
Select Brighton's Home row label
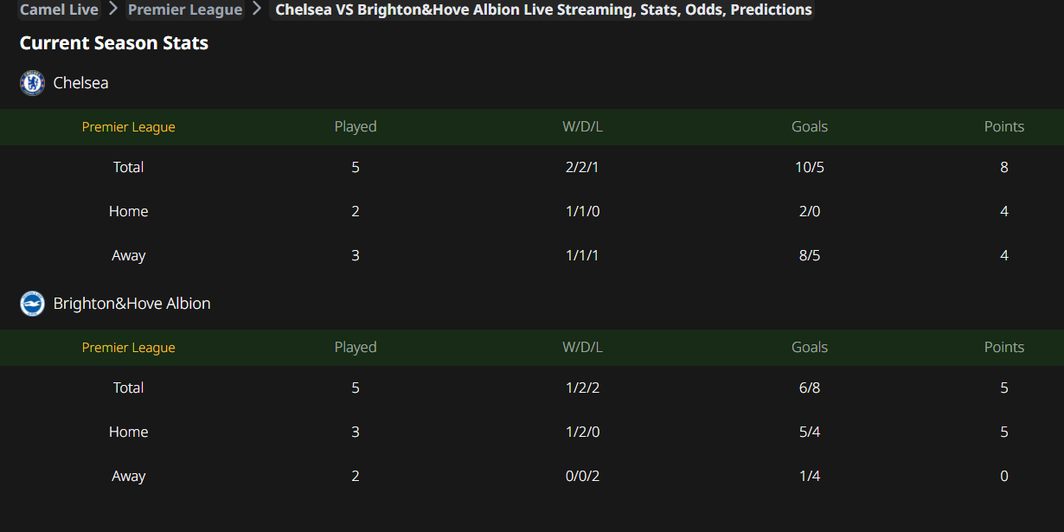(x=129, y=432)
